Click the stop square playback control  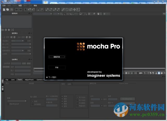pos(126,73)
